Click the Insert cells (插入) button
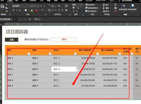This screenshot has height=104, width=141. click(107, 5)
